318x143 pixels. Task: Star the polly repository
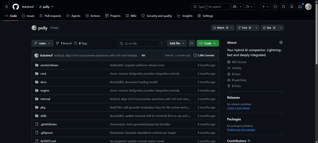269,28
